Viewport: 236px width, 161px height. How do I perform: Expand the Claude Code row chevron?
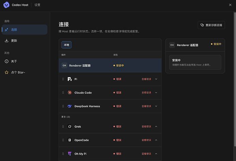click(156, 92)
